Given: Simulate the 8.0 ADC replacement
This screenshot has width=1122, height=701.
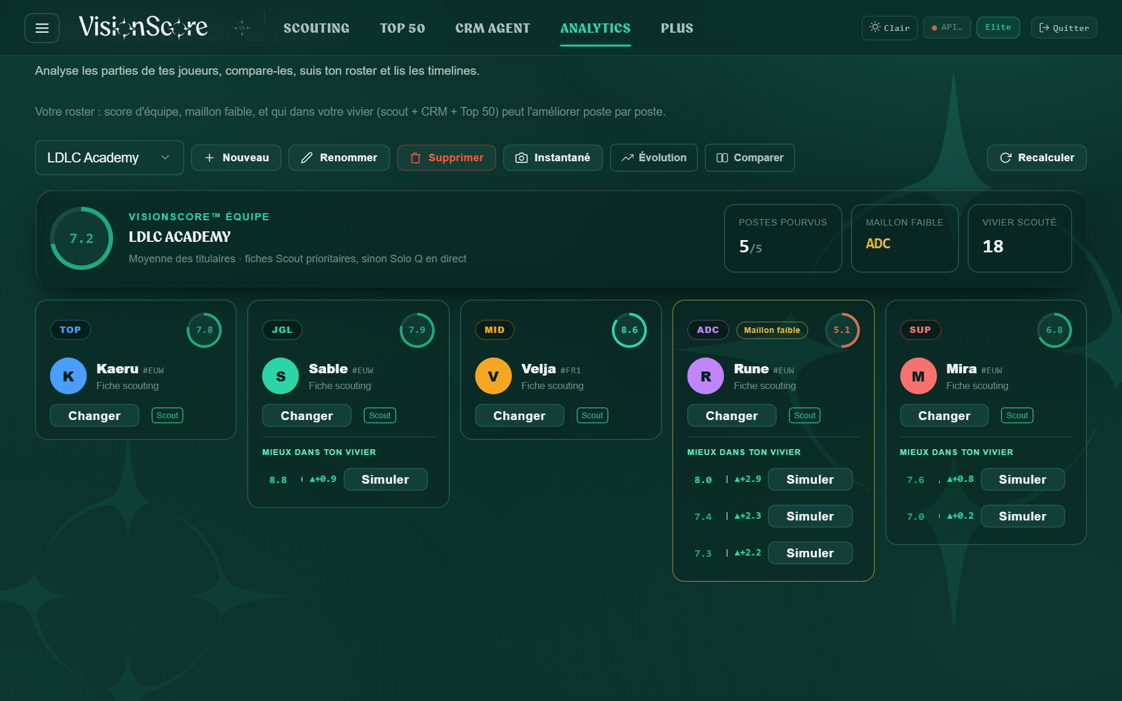Looking at the screenshot, I should [810, 480].
